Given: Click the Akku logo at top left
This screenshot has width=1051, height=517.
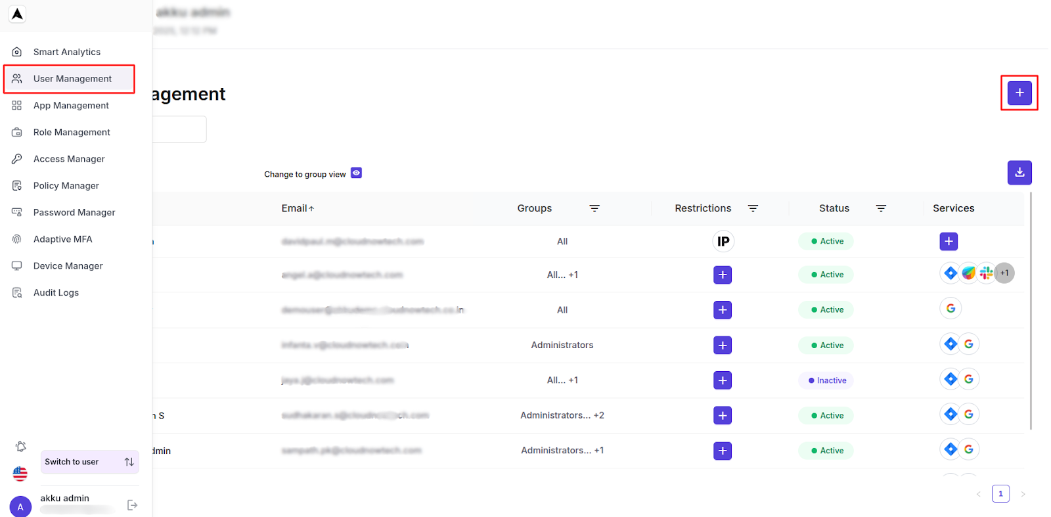Looking at the screenshot, I should tap(18, 14).
